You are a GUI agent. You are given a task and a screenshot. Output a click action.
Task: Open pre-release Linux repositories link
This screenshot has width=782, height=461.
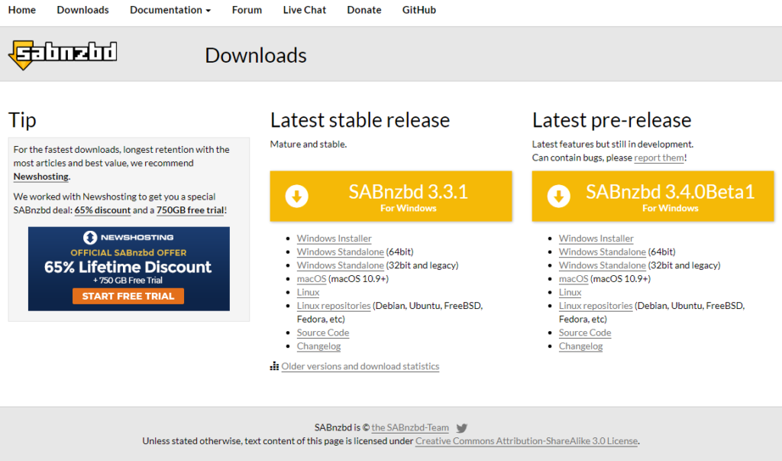[x=596, y=306]
